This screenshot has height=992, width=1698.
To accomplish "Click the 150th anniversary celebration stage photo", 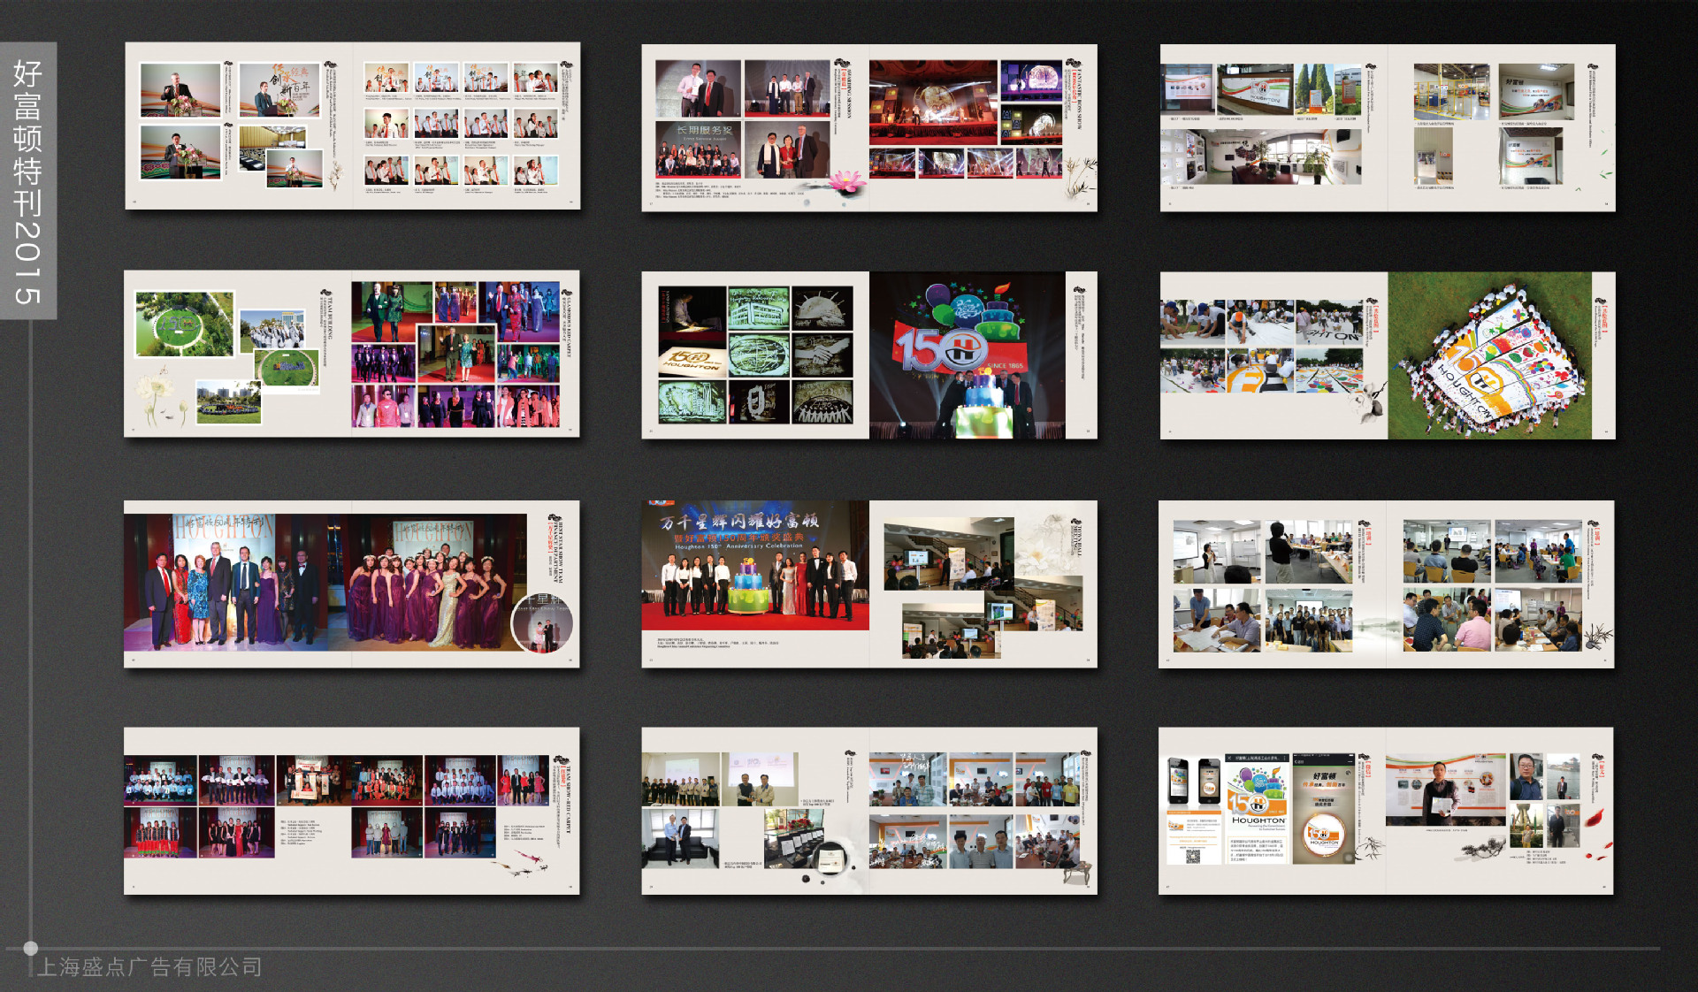I will coord(754,566).
